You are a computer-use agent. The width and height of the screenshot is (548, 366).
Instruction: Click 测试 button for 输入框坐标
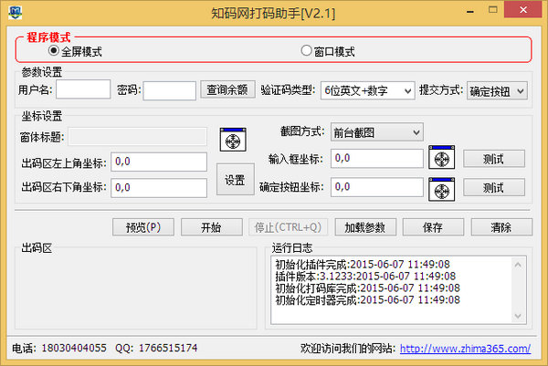click(494, 159)
